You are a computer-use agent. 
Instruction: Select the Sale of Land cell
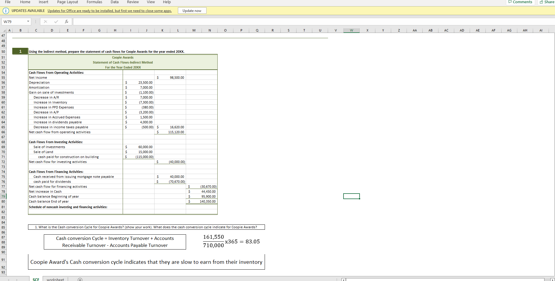[x=75, y=152]
